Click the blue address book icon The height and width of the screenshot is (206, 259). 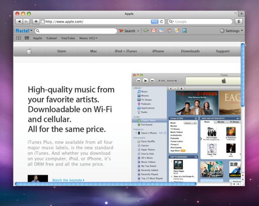(184, 30)
